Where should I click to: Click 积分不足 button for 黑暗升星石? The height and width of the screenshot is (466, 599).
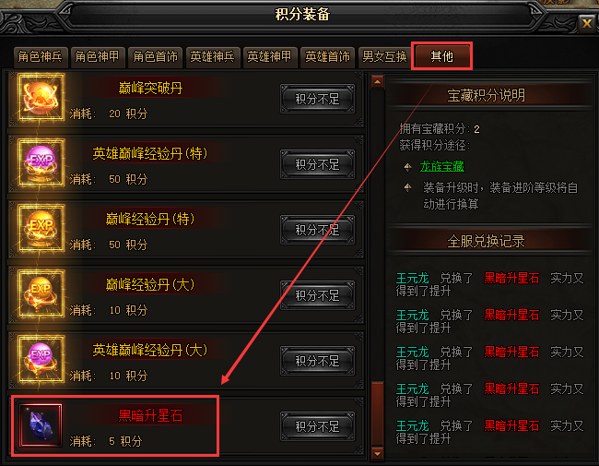click(x=317, y=426)
